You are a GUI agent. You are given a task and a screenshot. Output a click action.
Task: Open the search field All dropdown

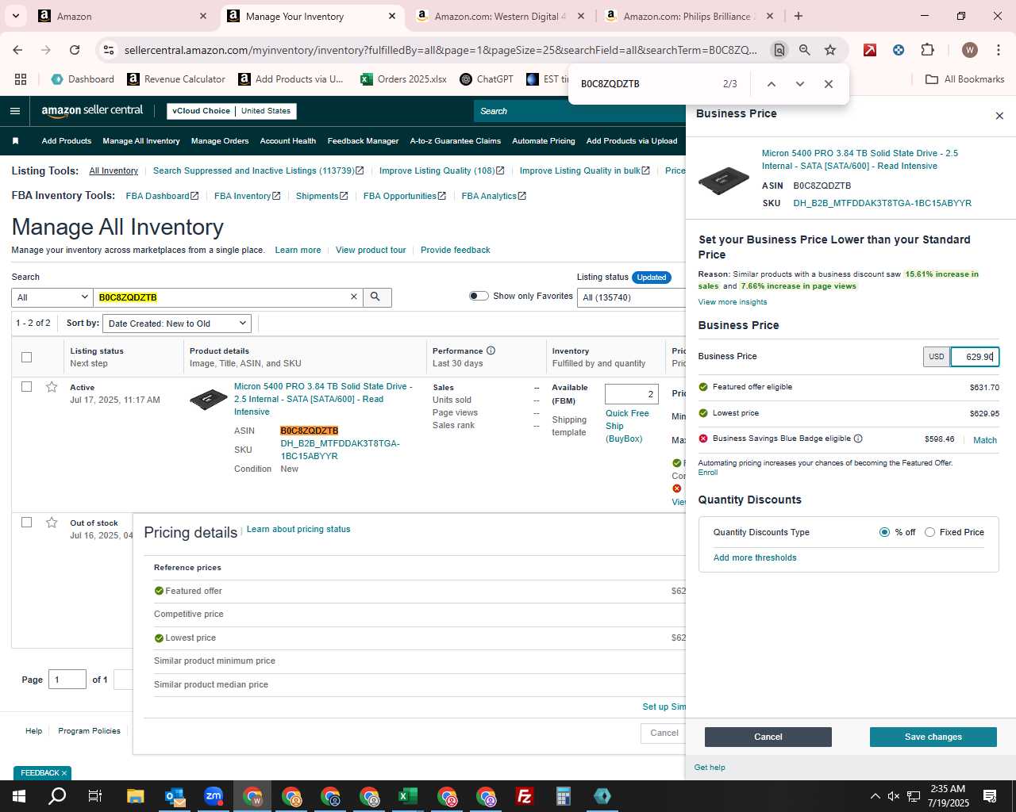tap(52, 297)
